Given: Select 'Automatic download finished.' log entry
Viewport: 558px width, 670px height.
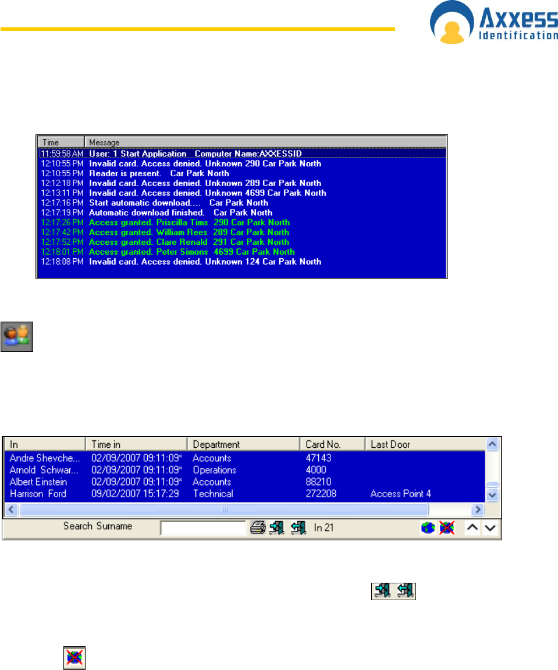Looking at the screenshot, I should coord(243,213).
